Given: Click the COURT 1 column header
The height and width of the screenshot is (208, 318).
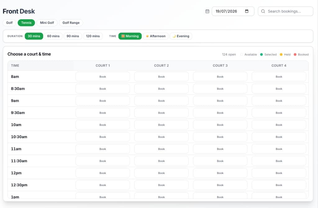Looking at the screenshot, I should [102, 66].
